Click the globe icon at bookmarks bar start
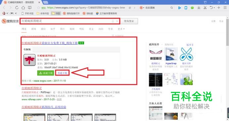The image size is (229, 121). [4, 14]
